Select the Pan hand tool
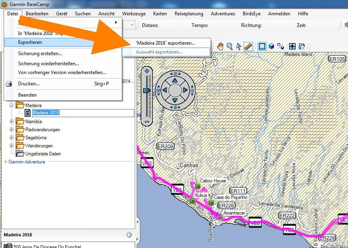The image size is (348, 248). coord(220,46)
